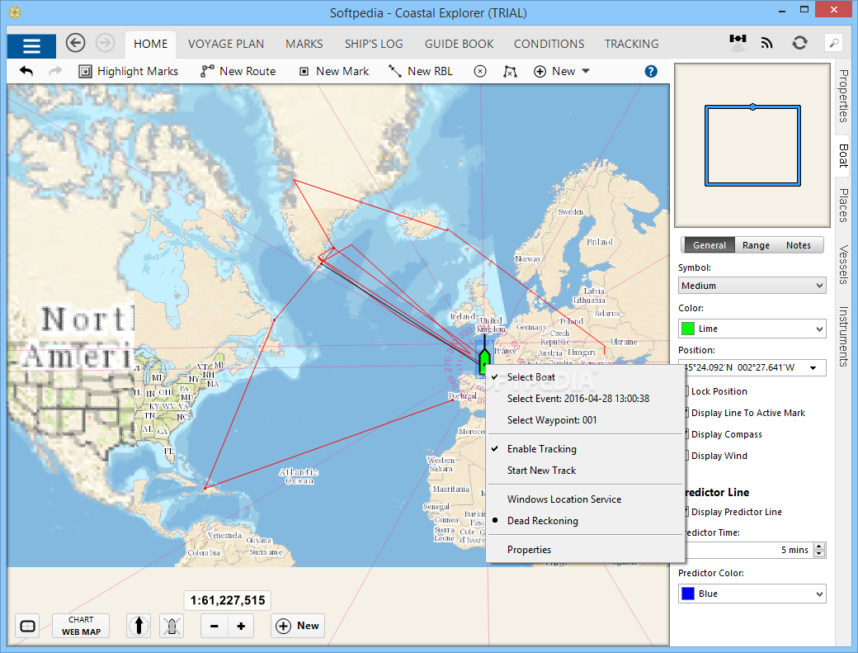Select the General properties tab
The height and width of the screenshot is (653, 858).
point(709,245)
